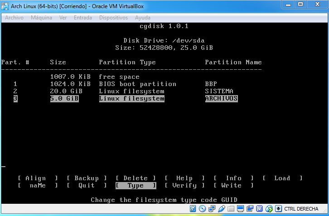Viewport: 329px width, 216px height.
Task: Click the VirtualBox window title bar icon
Action: [6, 5]
